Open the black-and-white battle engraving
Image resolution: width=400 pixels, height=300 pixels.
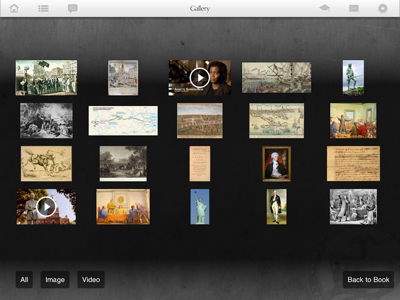point(46,120)
